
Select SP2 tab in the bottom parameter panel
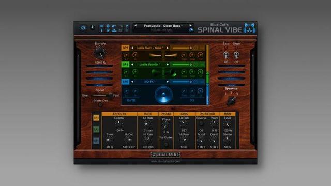point(96,129)
